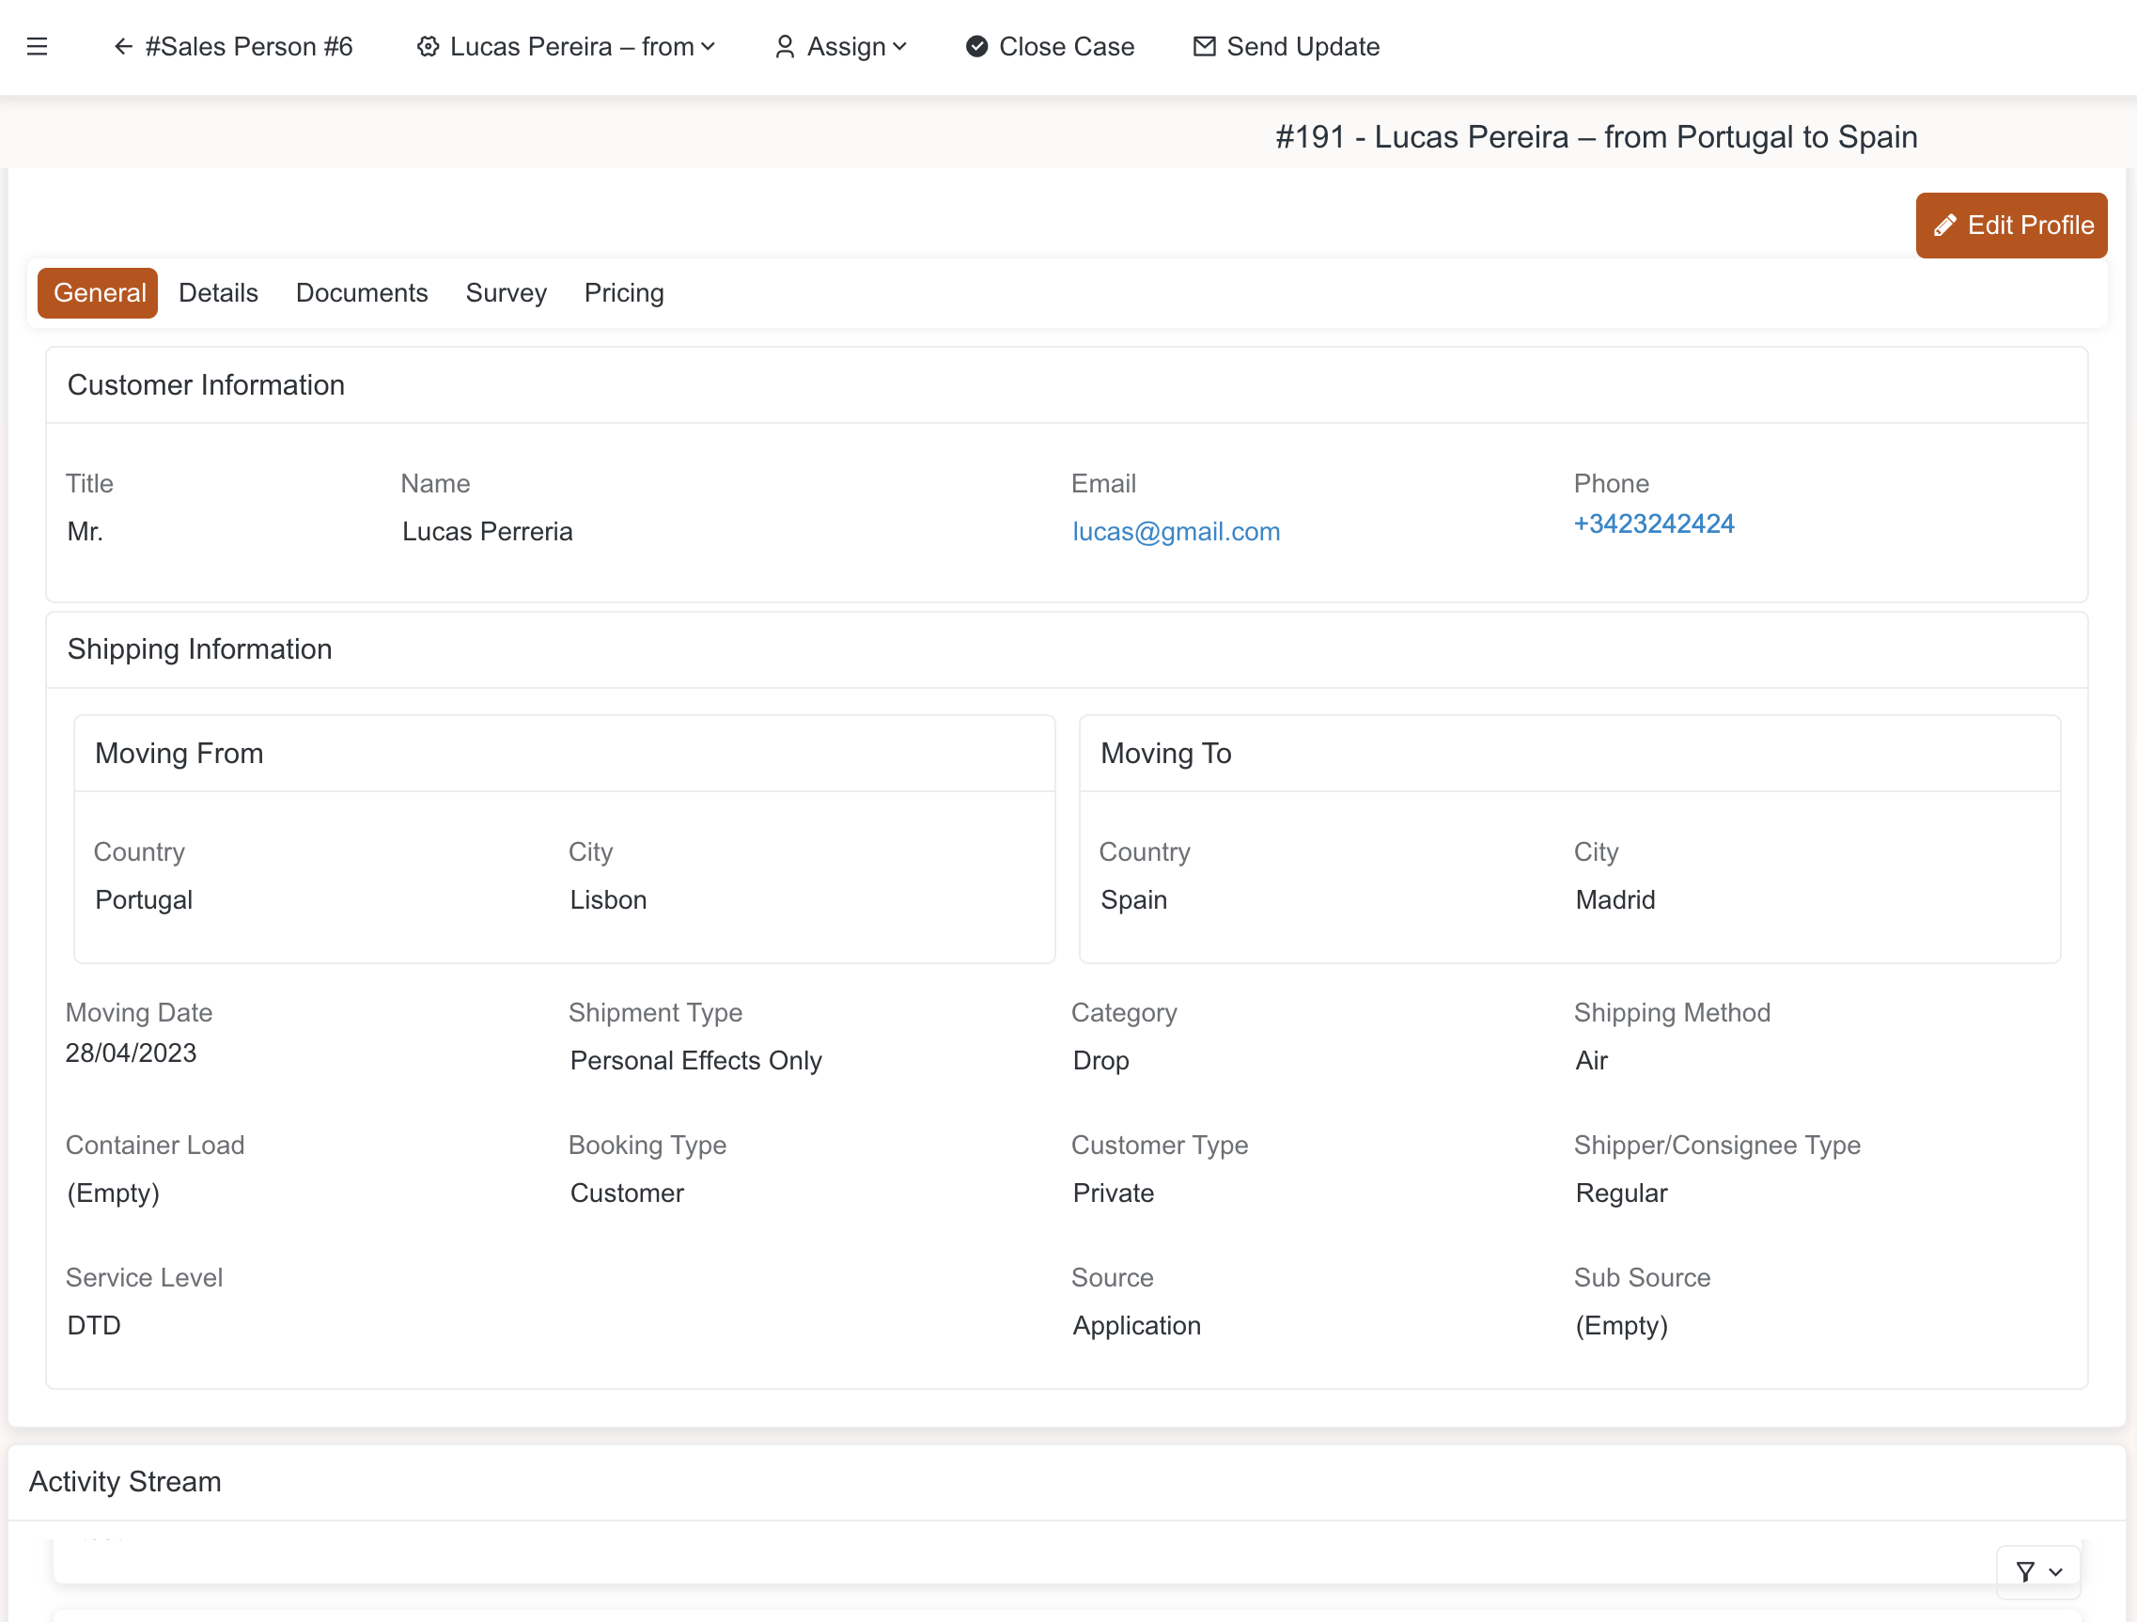Open the filter dropdown chevron in Activity Stream

point(2056,1572)
